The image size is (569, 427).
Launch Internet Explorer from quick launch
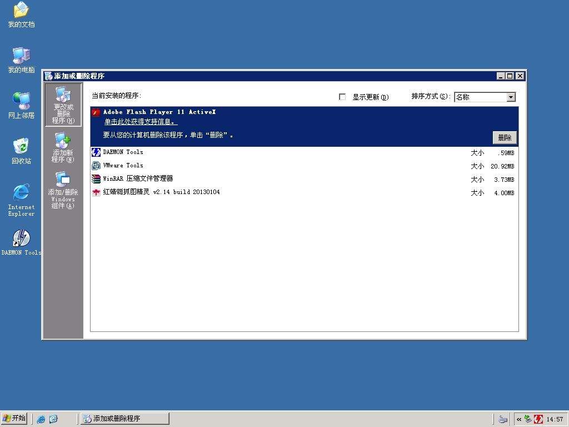(x=41, y=419)
